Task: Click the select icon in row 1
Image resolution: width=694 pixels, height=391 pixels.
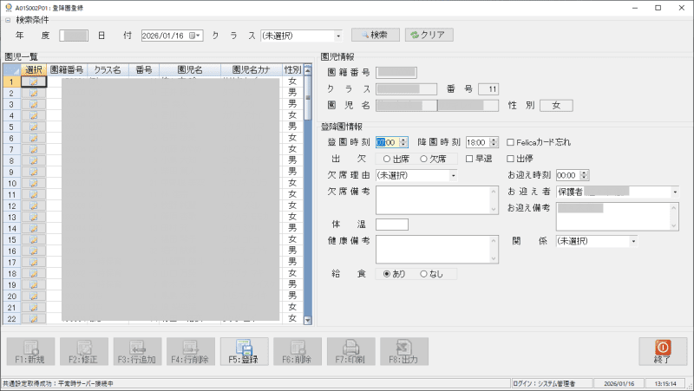Action: point(33,81)
